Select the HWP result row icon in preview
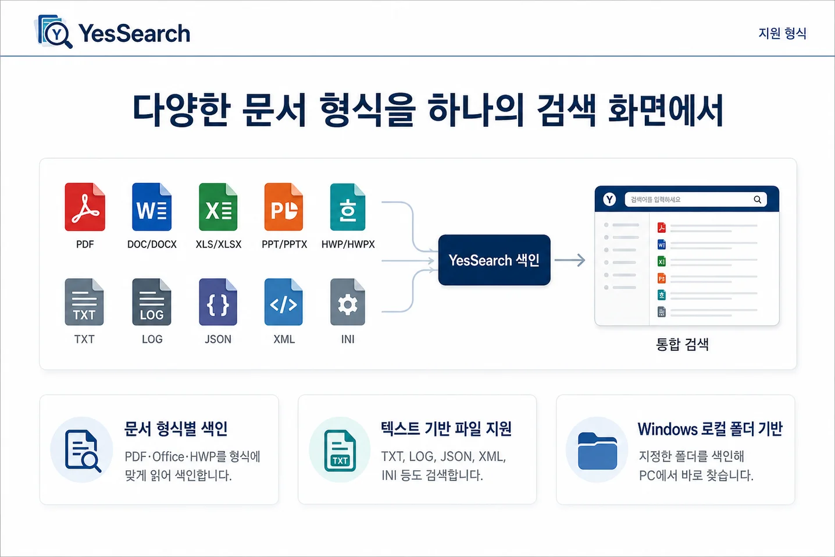 662,295
